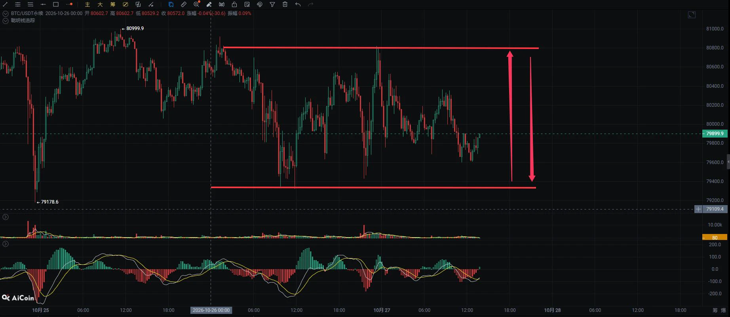This screenshot has height=317, width=730.
Task: Collapse the MACD sub-chart pane
Action: click(x=6, y=244)
